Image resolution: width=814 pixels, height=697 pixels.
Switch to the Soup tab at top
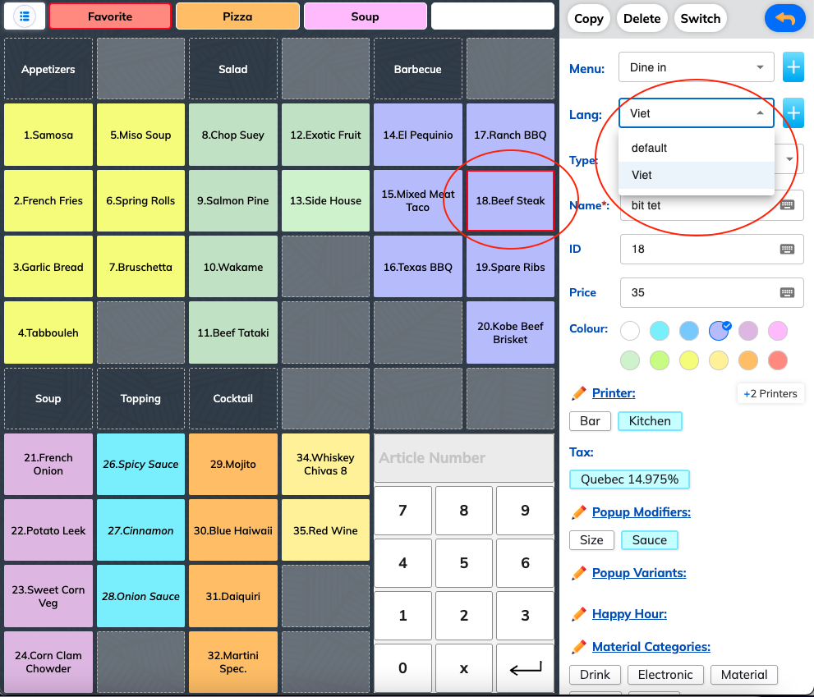point(366,16)
